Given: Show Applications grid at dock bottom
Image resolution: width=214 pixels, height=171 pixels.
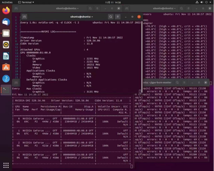Looking at the screenshot, I should pyautogui.click(x=6, y=165).
